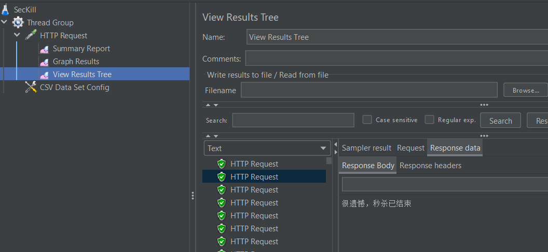The image size is (548, 252).
Task: Switch to the Request tab
Action: click(410, 148)
